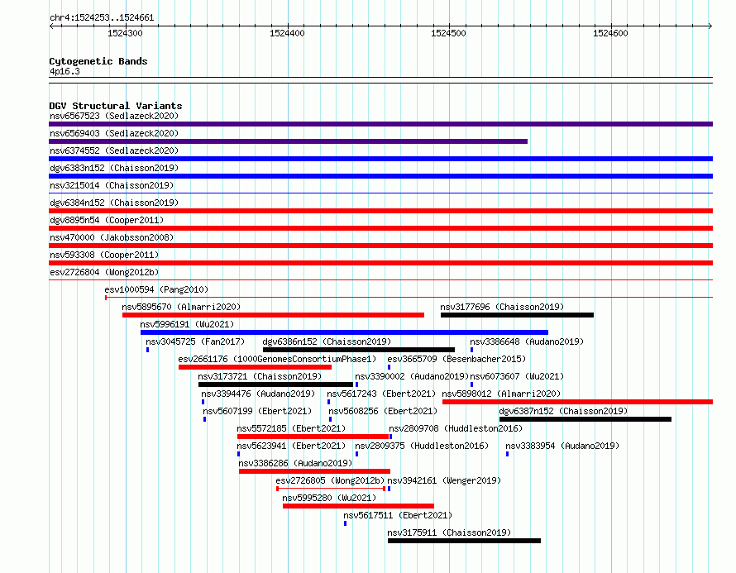The image size is (736, 573).
Task: Select nsv5623941 (Ebert2021) label
Action: click(x=291, y=446)
